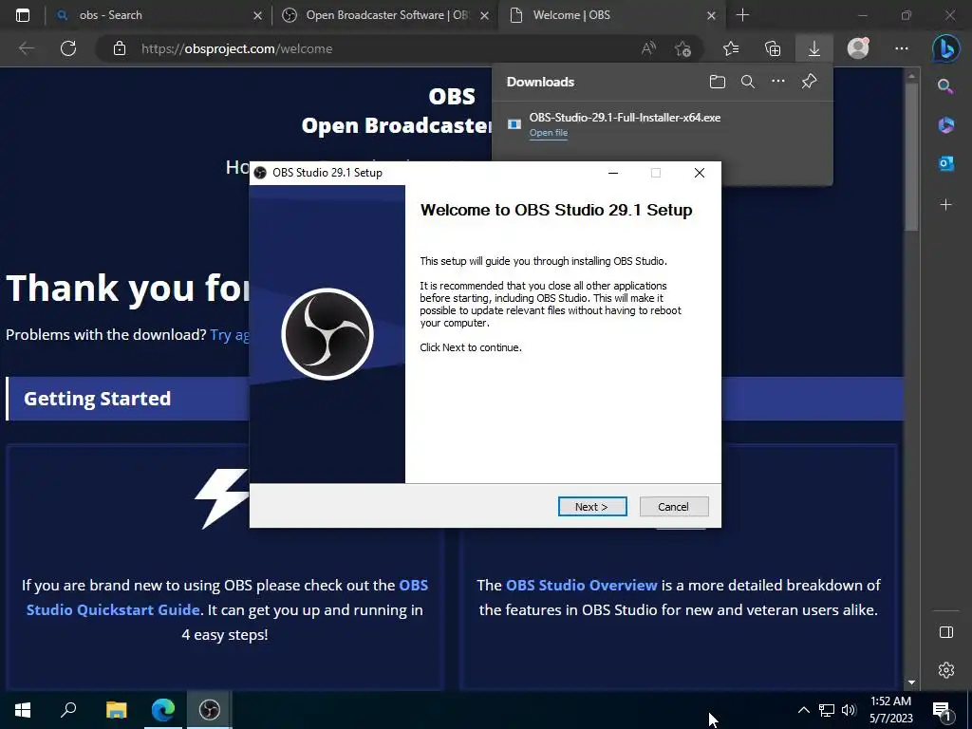Switch to the 'obs - Search' tab

pyautogui.click(x=159, y=15)
